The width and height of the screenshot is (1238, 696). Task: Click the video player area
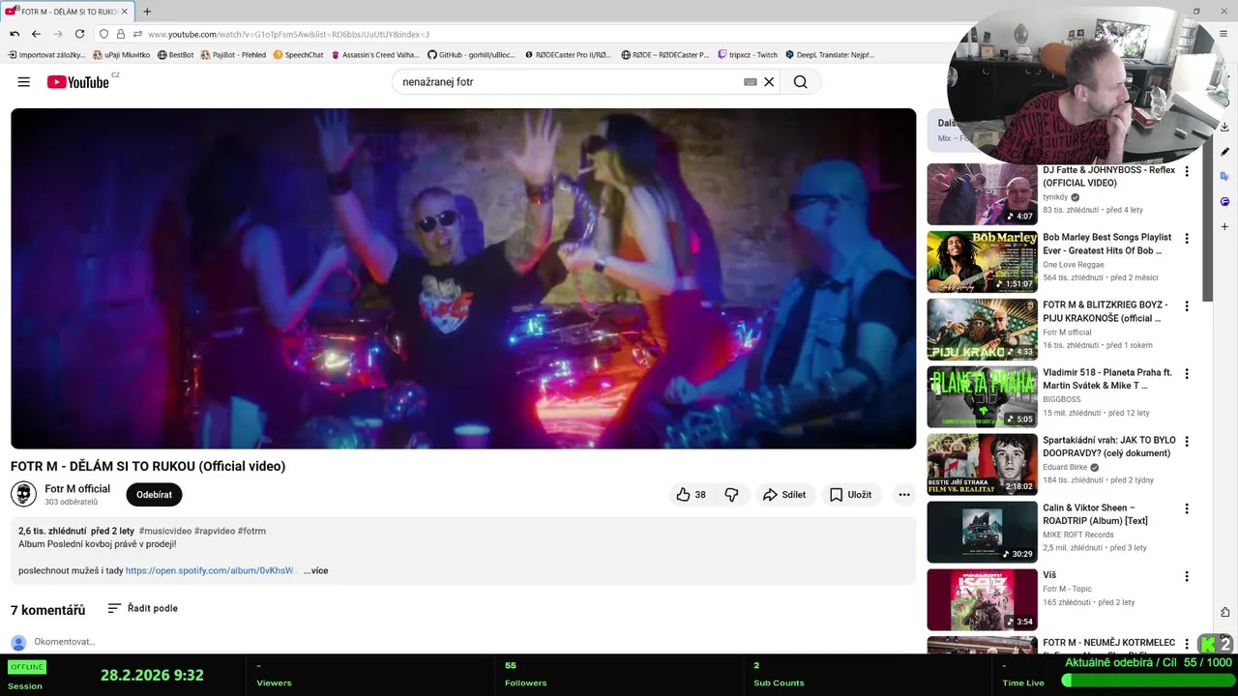463,278
